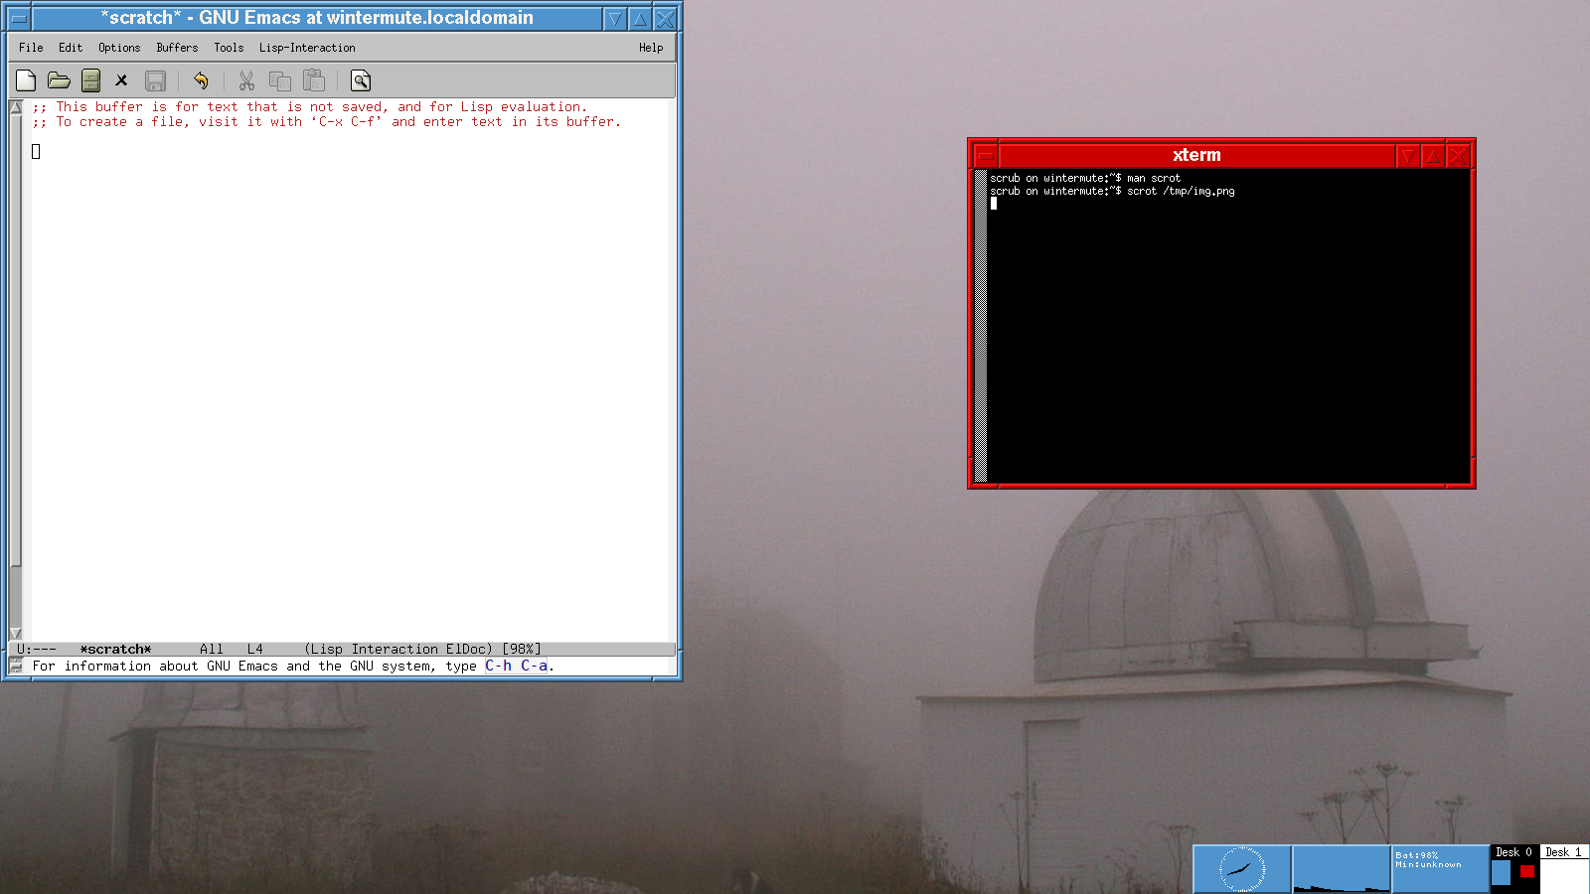Open the Edit menu
The width and height of the screenshot is (1590, 894).
pyautogui.click(x=71, y=48)
